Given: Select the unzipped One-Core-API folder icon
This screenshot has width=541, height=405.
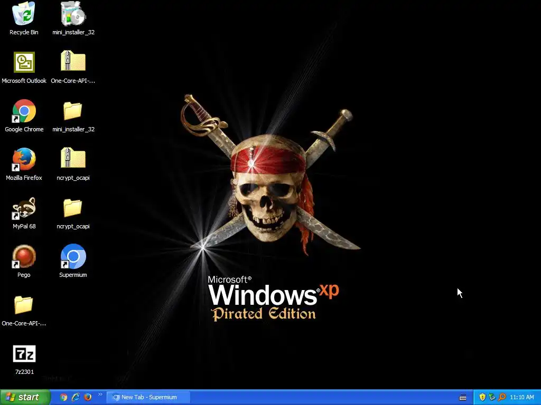Looking at the screenshot, I should (x=23, y=305).
